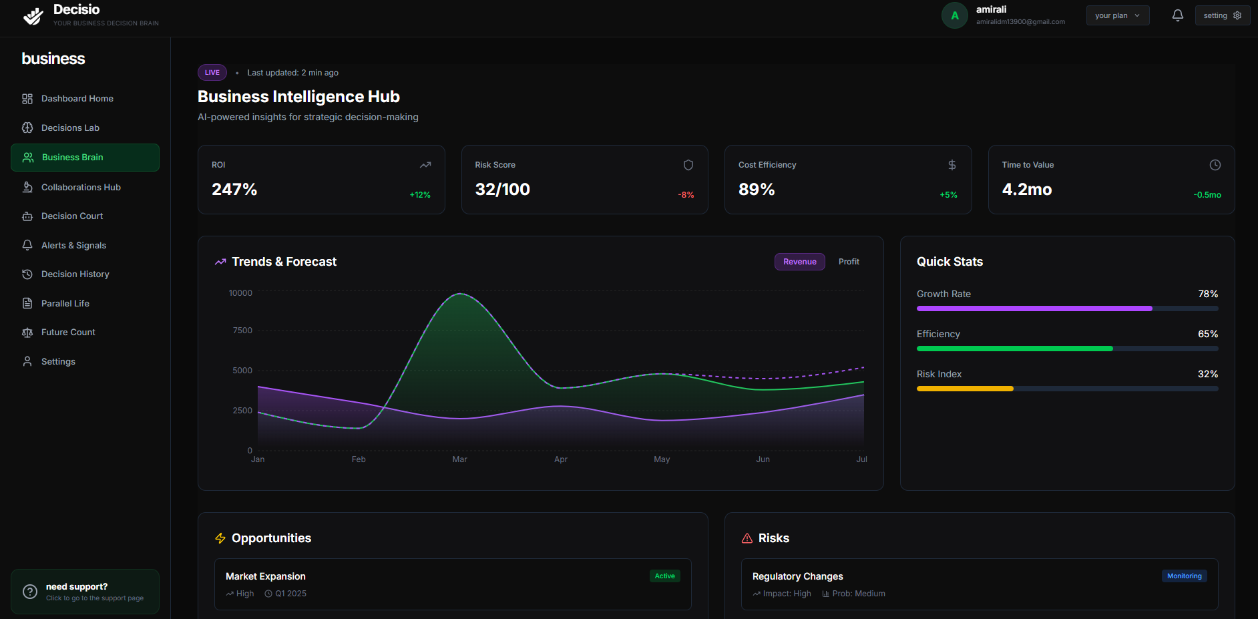Click the user avatar circle 'A'
This screenshot has width=1258, height=619.
(x=955, y=15)
